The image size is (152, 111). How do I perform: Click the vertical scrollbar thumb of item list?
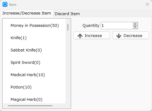pyautogui.click(x=68, y=27)
